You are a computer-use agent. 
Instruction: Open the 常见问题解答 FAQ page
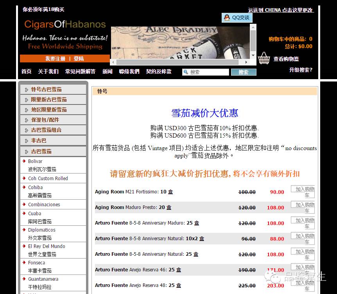point(80,71)
